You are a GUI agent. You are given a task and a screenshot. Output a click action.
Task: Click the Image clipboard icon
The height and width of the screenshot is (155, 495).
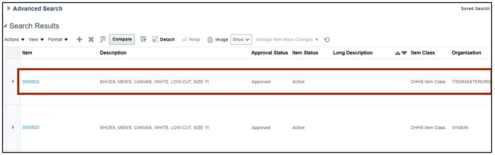[x=210, y=39]
